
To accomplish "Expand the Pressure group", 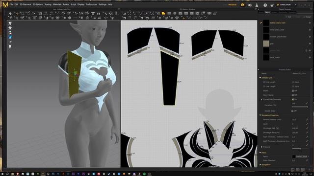I will [x=262, y=147].
